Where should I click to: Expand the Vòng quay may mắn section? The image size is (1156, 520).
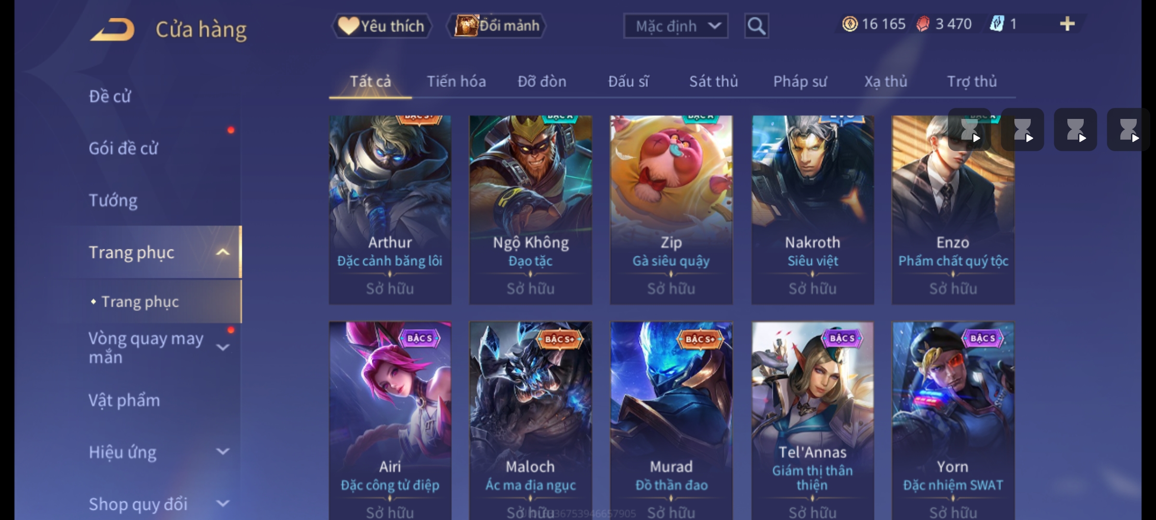[x=223, y=348]
